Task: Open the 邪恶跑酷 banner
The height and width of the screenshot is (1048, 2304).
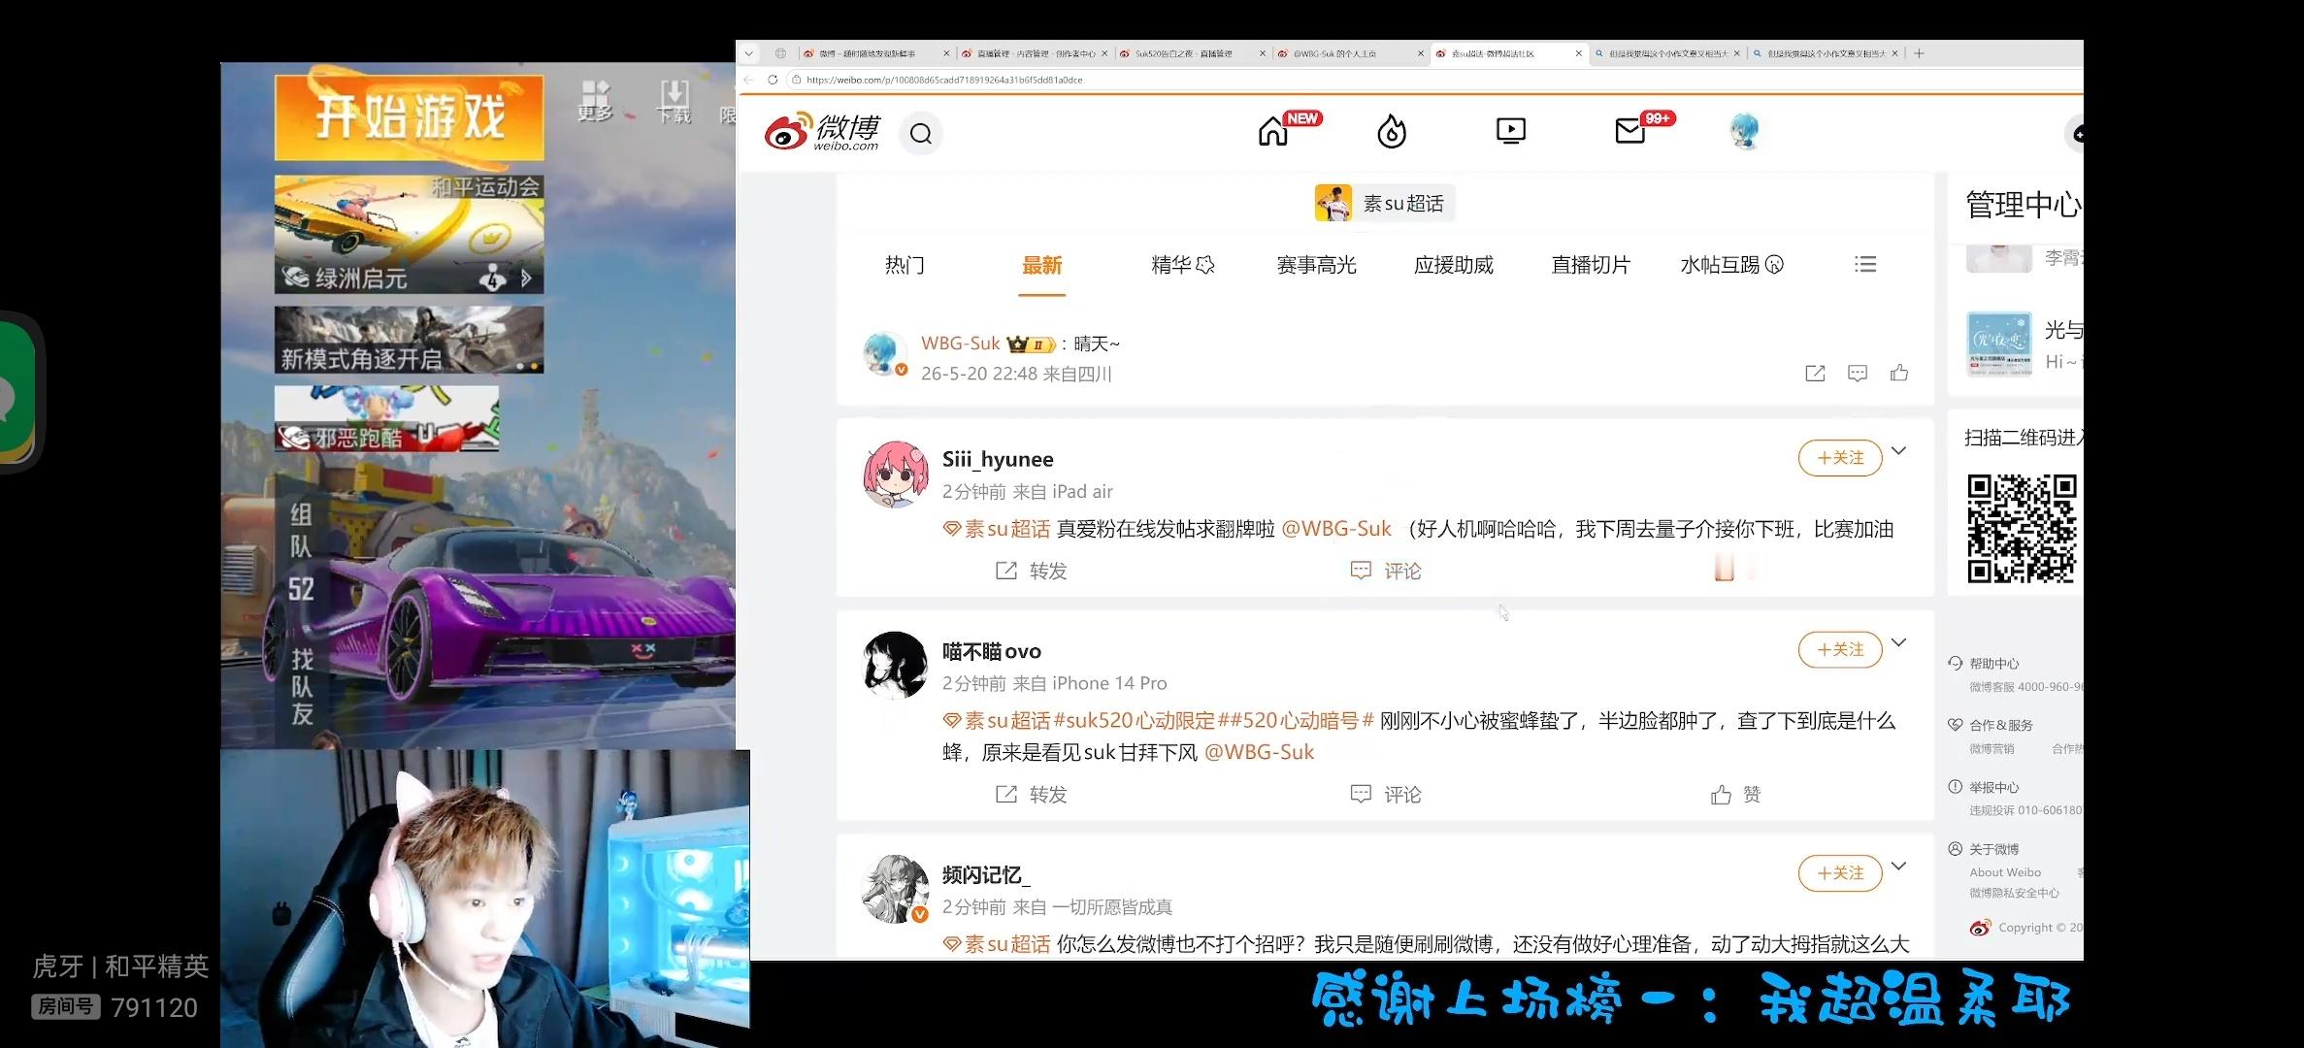Action: click(386, 418)
